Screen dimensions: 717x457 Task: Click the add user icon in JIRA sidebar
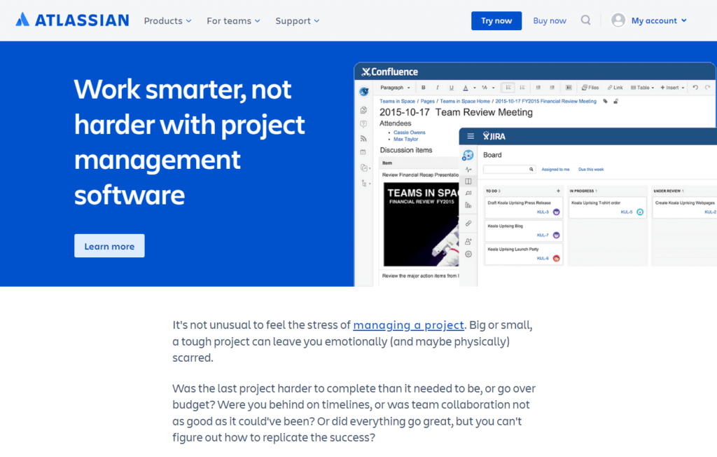point(468,241)
